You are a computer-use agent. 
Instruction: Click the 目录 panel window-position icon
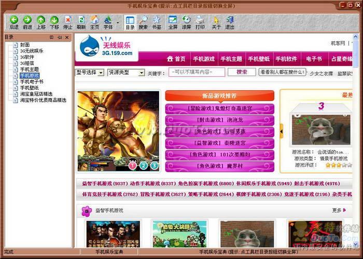click(x=51, y=37)
